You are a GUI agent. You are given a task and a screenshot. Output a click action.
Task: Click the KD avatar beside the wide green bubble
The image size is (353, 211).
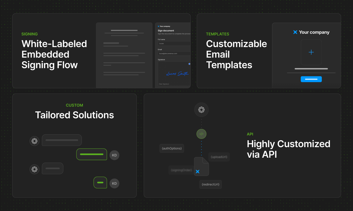114,155
